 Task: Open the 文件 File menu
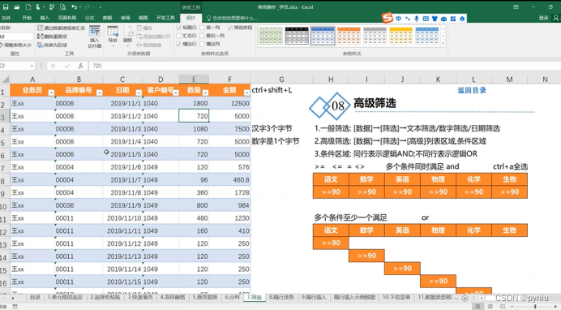6,18
